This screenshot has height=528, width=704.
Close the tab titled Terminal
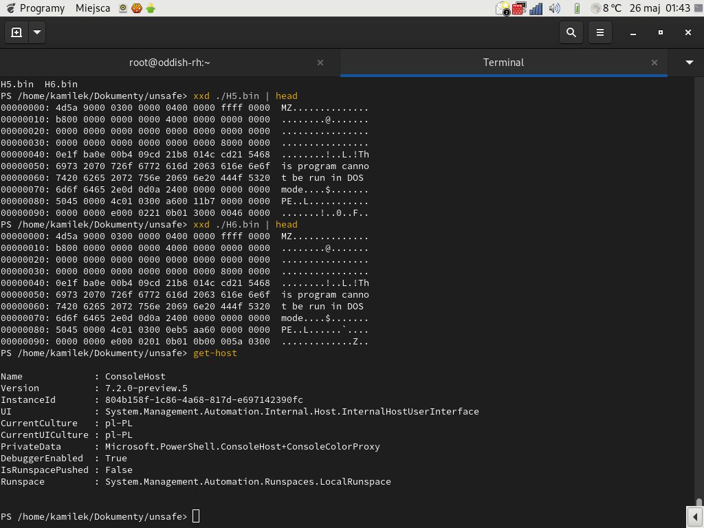pos(654,63)
